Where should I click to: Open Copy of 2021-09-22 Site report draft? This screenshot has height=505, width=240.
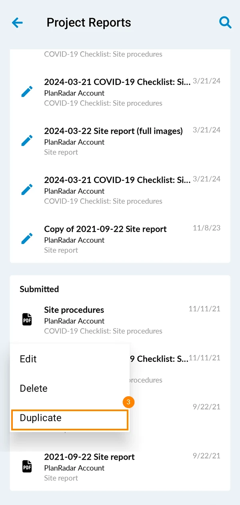[120, 239]
